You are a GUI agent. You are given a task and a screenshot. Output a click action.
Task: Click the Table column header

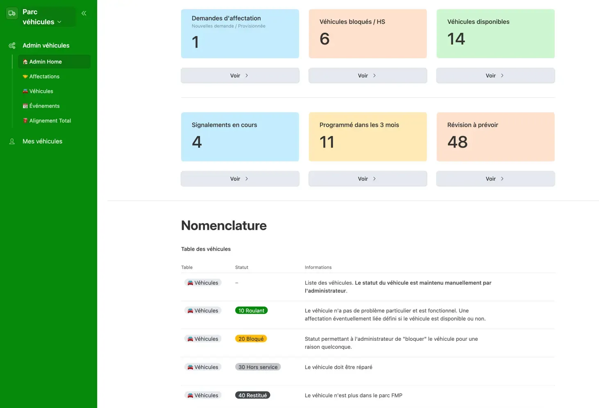[x=187, y=267]
